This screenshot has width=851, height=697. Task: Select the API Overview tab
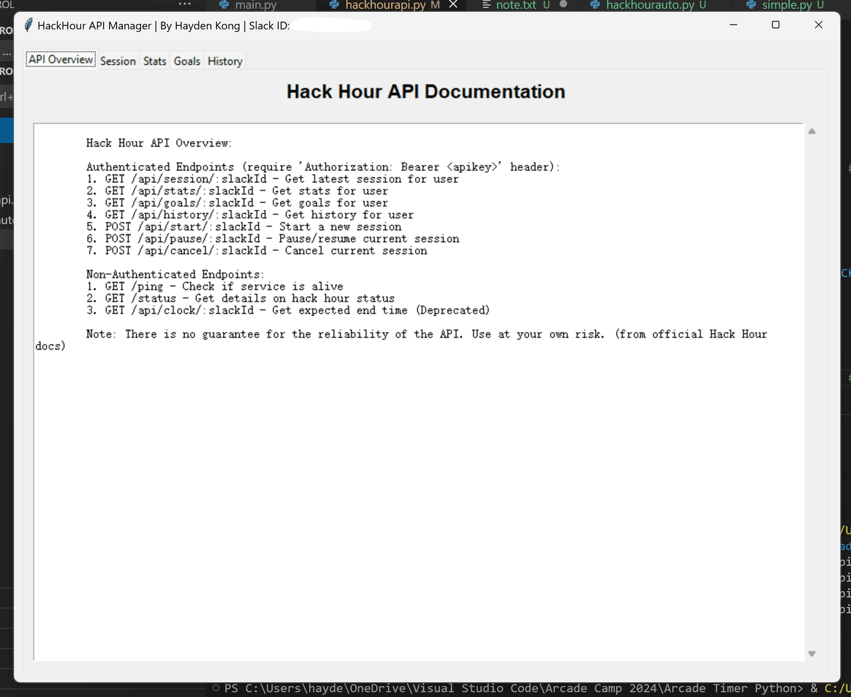tap(61, 60)
